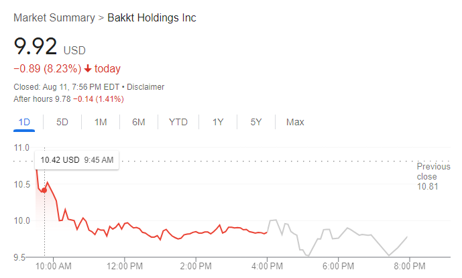Show the 1M chart range
The height and width of the screenshot is (278, 462).
coord(101,122)
